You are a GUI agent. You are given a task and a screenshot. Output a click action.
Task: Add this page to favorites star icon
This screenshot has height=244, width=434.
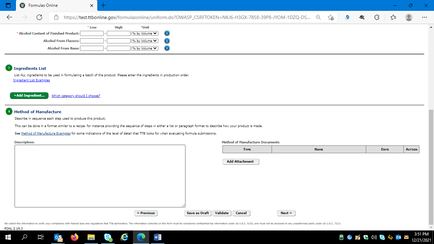[331, 17]
